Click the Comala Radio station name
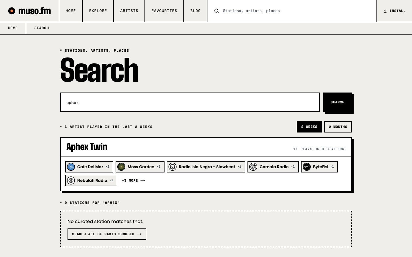 point(274,167)
